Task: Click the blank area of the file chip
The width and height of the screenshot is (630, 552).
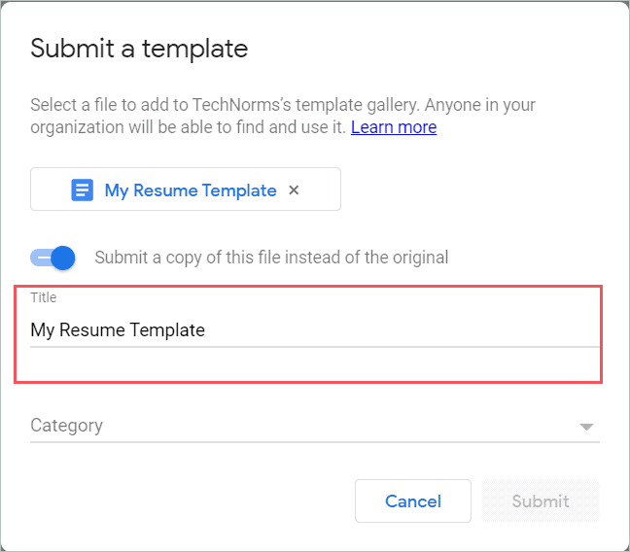Action: (x=323, y=190)
